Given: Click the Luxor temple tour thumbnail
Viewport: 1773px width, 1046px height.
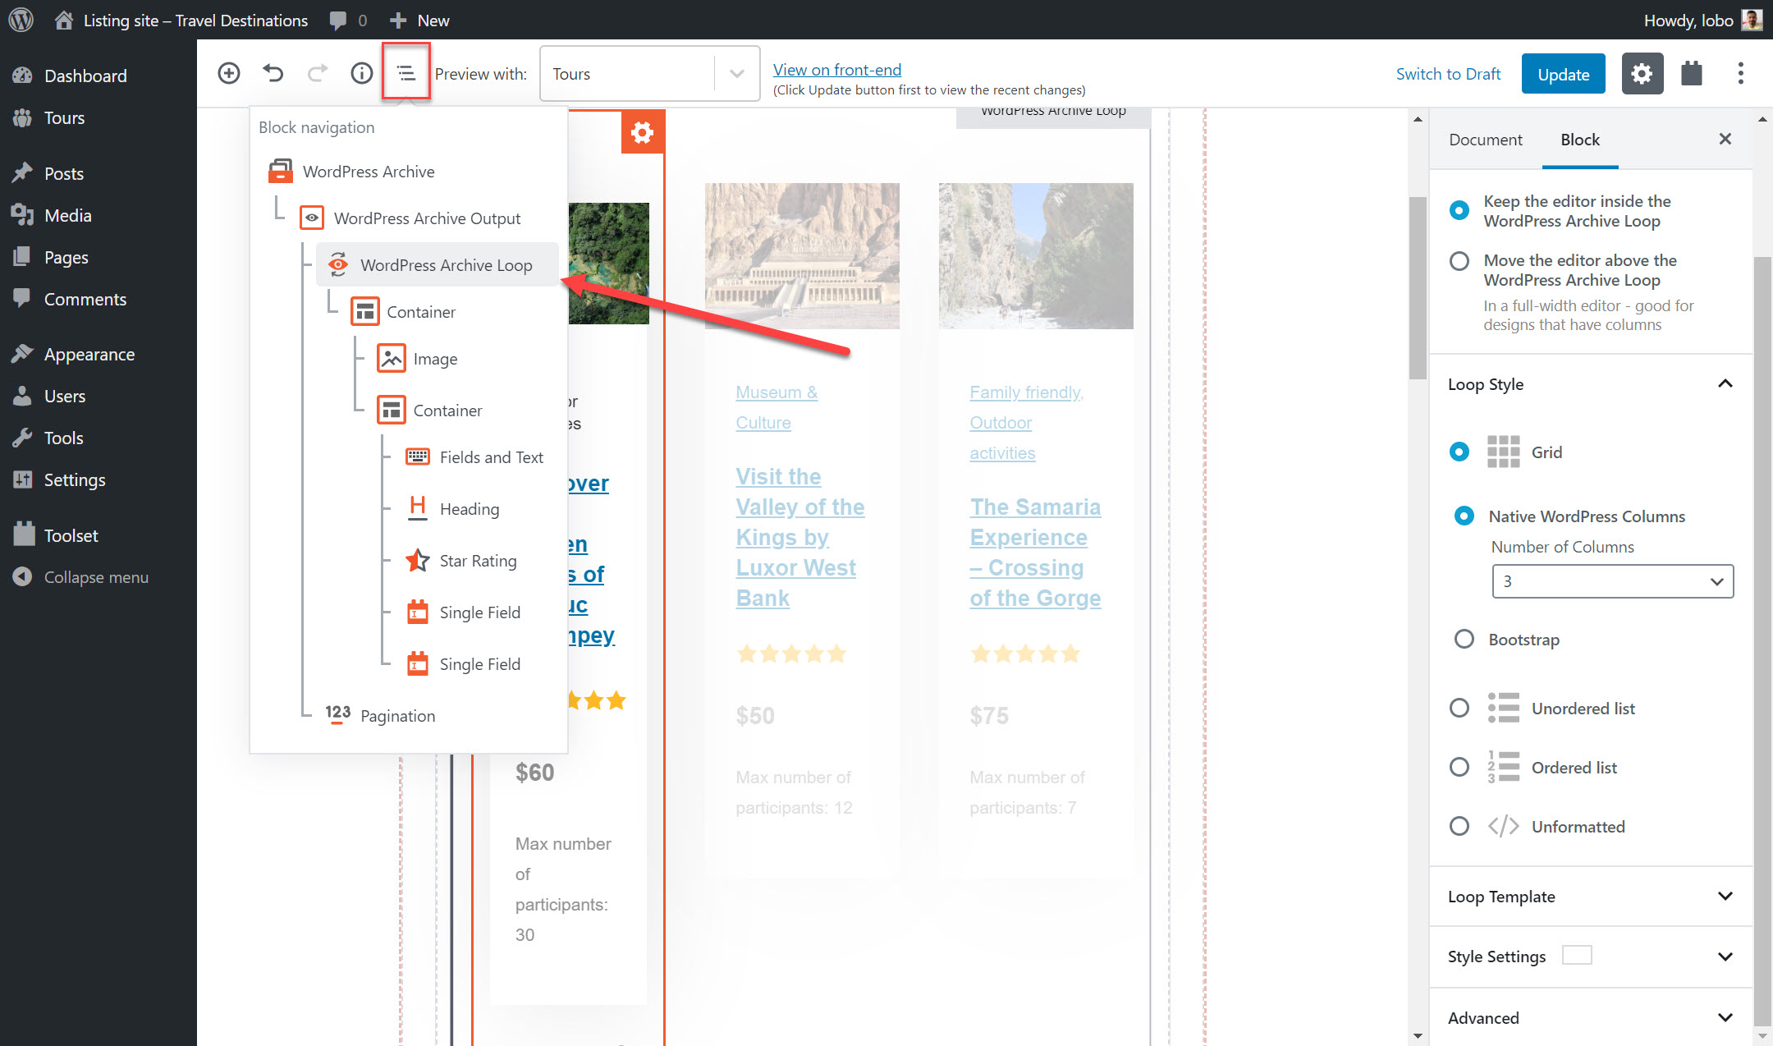Looking at the screenshot, I should [x=802, y=255].
